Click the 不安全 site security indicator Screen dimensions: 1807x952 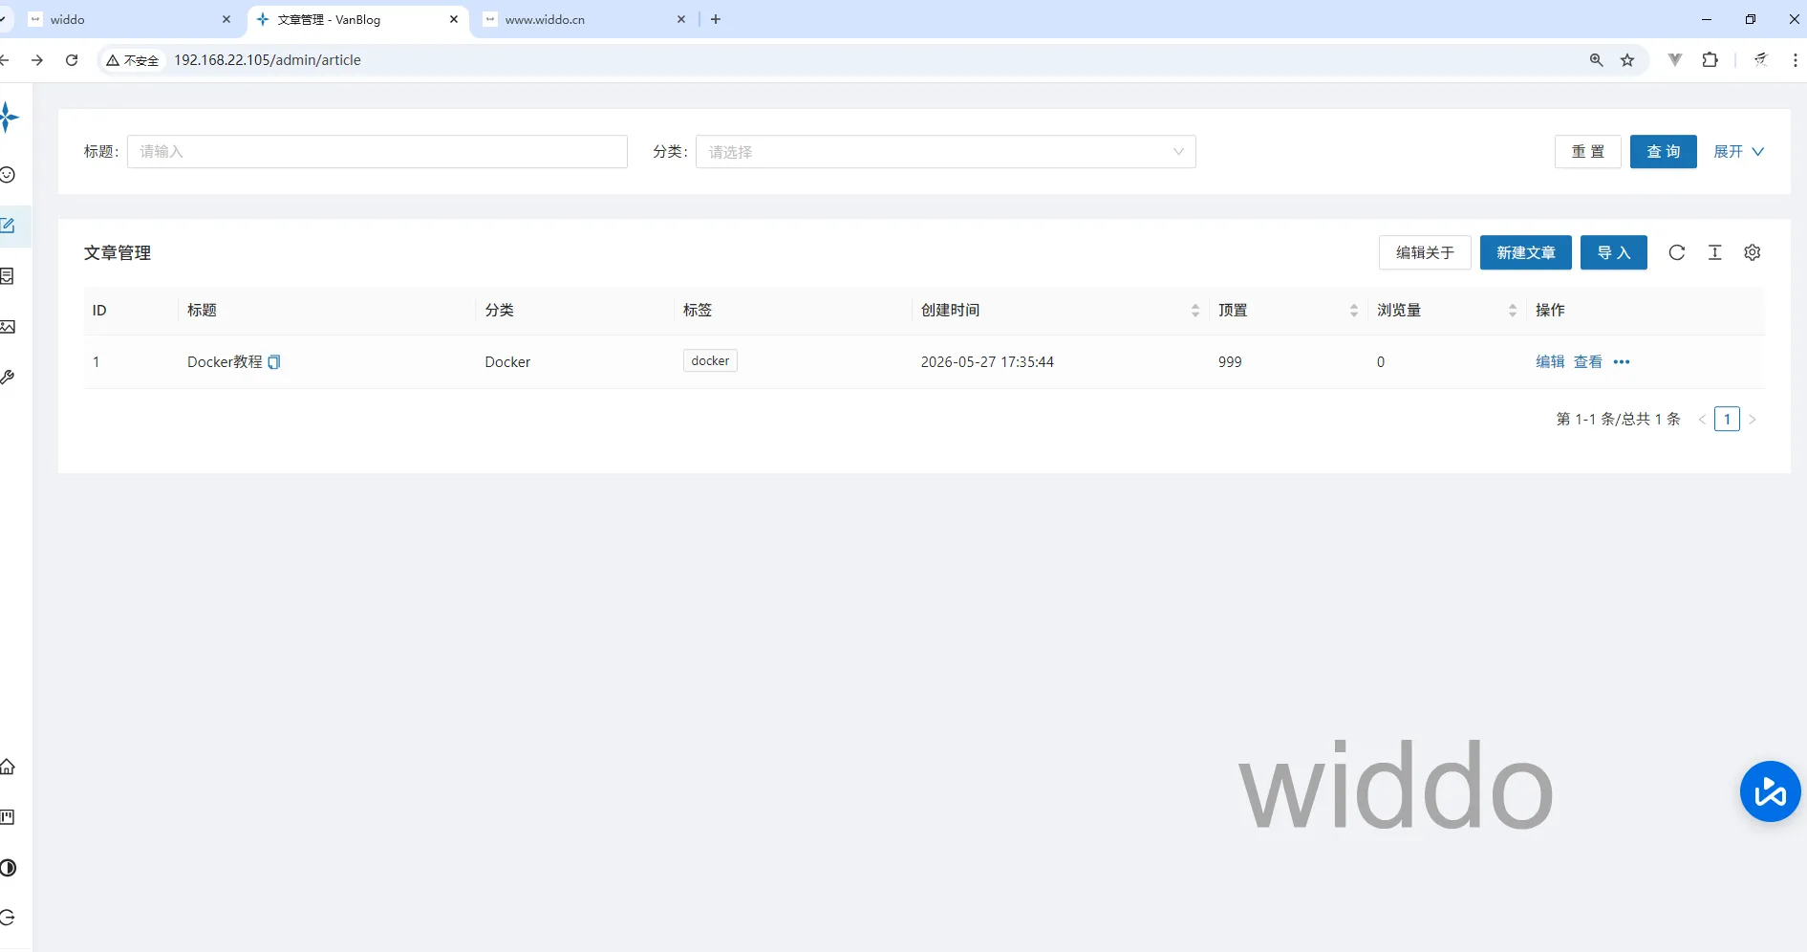click(x=133, y=60)
